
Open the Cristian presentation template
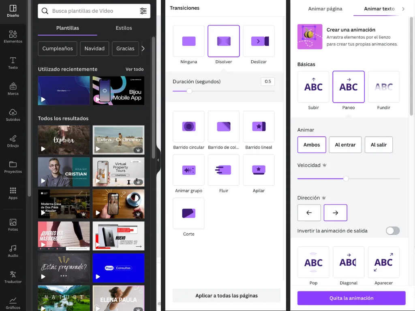click(64, 172)
